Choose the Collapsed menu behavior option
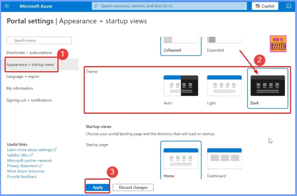The width and height of the screenshot is (297, 196). point(181,46)
